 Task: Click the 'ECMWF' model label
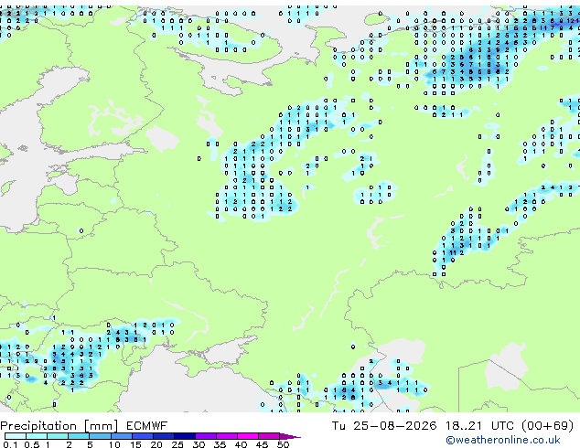(147, 426)
